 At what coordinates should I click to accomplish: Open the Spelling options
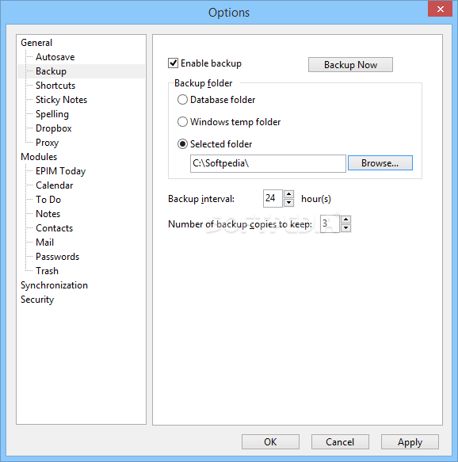[52, 114]
